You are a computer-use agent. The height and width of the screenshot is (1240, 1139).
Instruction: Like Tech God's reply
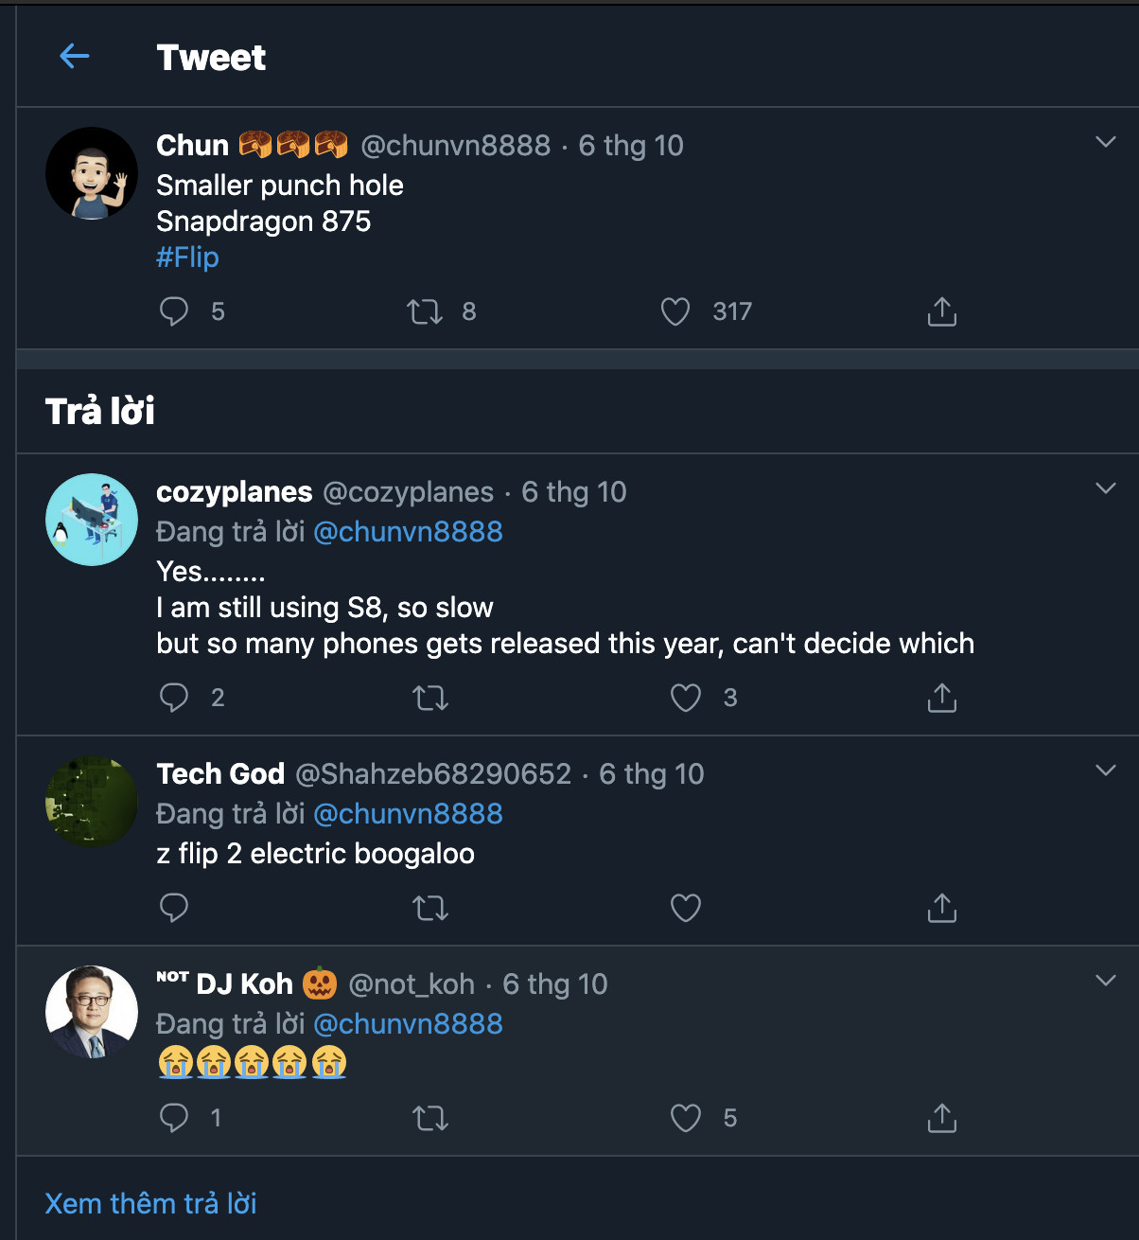click(x=685, y=908)
